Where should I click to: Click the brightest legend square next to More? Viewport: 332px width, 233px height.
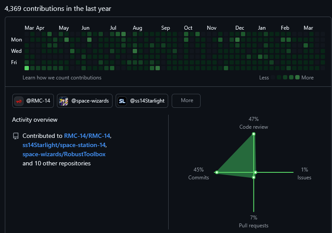(297, 78)
